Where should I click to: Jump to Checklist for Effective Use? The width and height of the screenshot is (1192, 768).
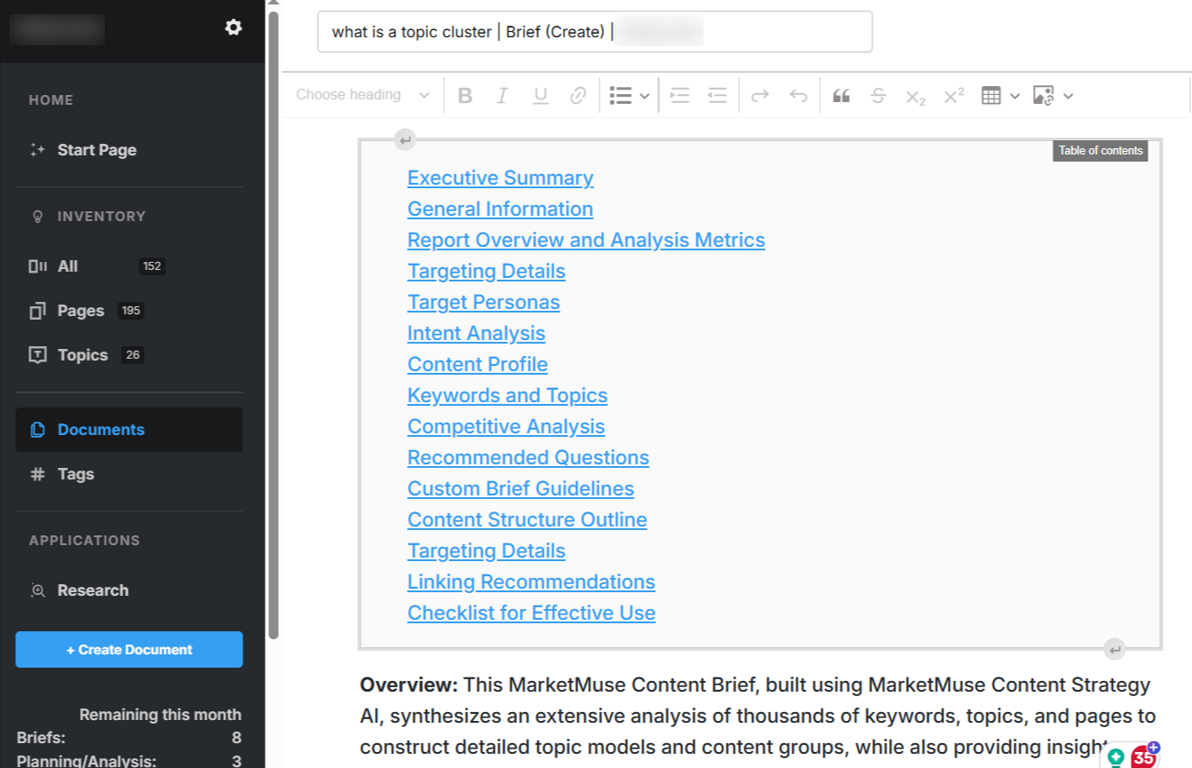click(x=531, y=614)
